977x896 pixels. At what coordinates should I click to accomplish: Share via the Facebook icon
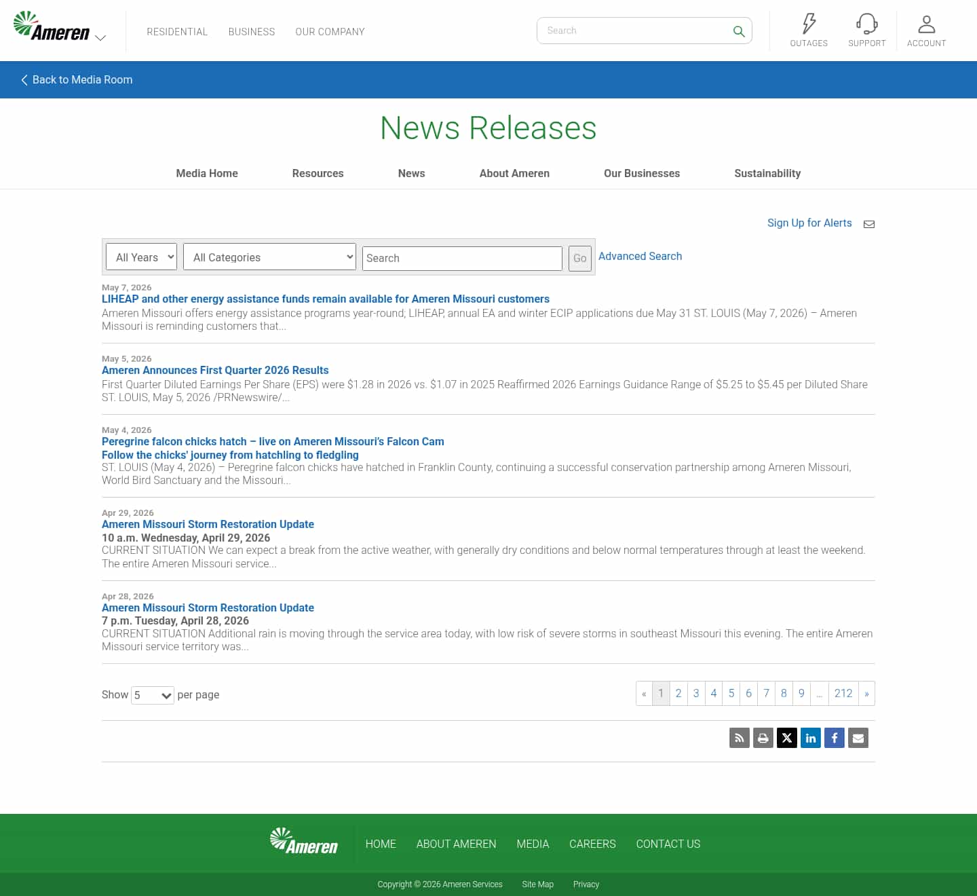tap(835, 738)
